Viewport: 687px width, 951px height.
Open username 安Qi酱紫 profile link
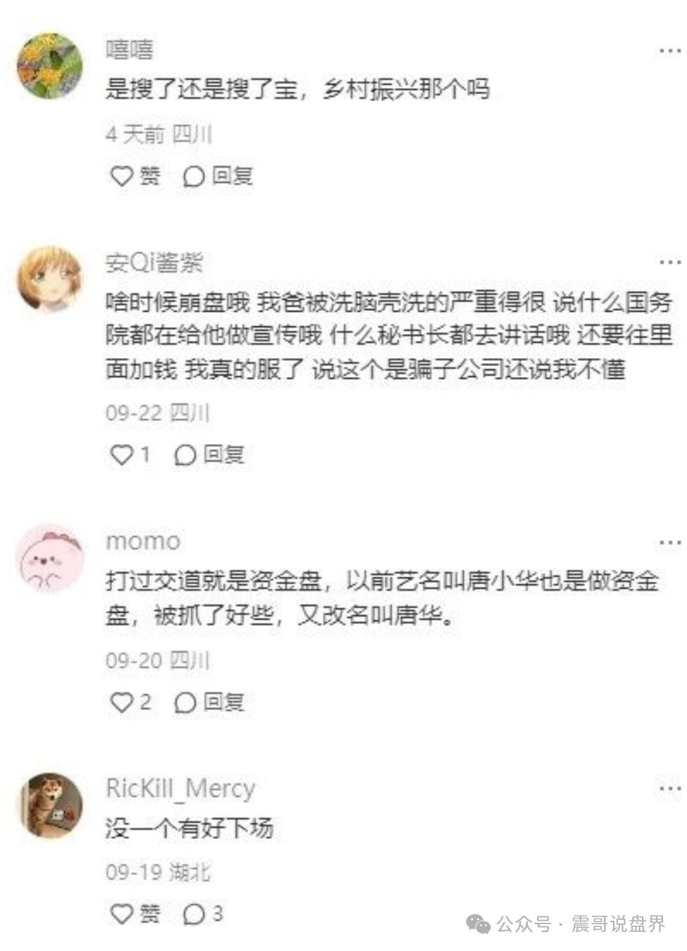pyautogui.click(x=154, y=262)
